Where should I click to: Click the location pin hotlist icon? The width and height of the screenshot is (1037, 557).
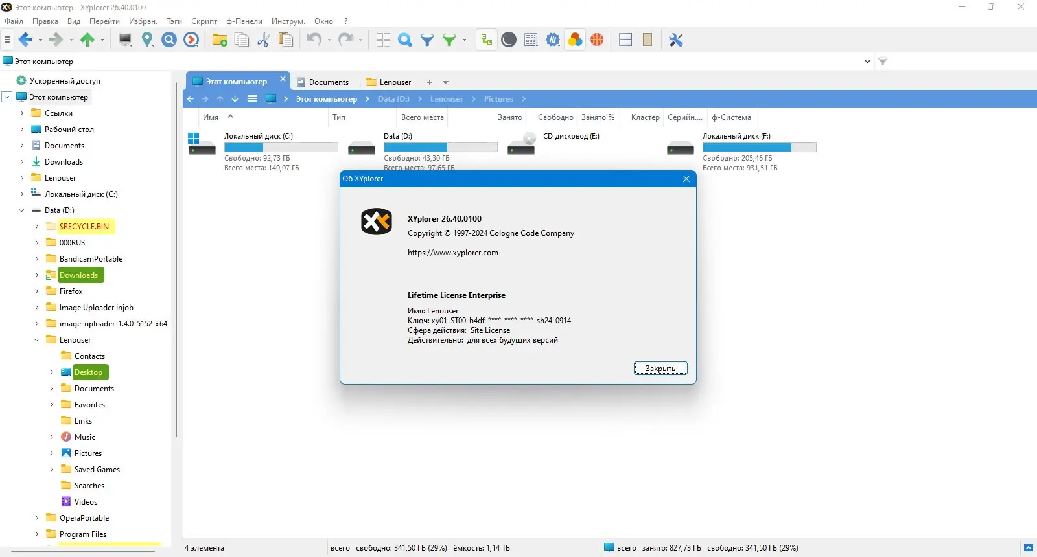(x=148, y=40)
